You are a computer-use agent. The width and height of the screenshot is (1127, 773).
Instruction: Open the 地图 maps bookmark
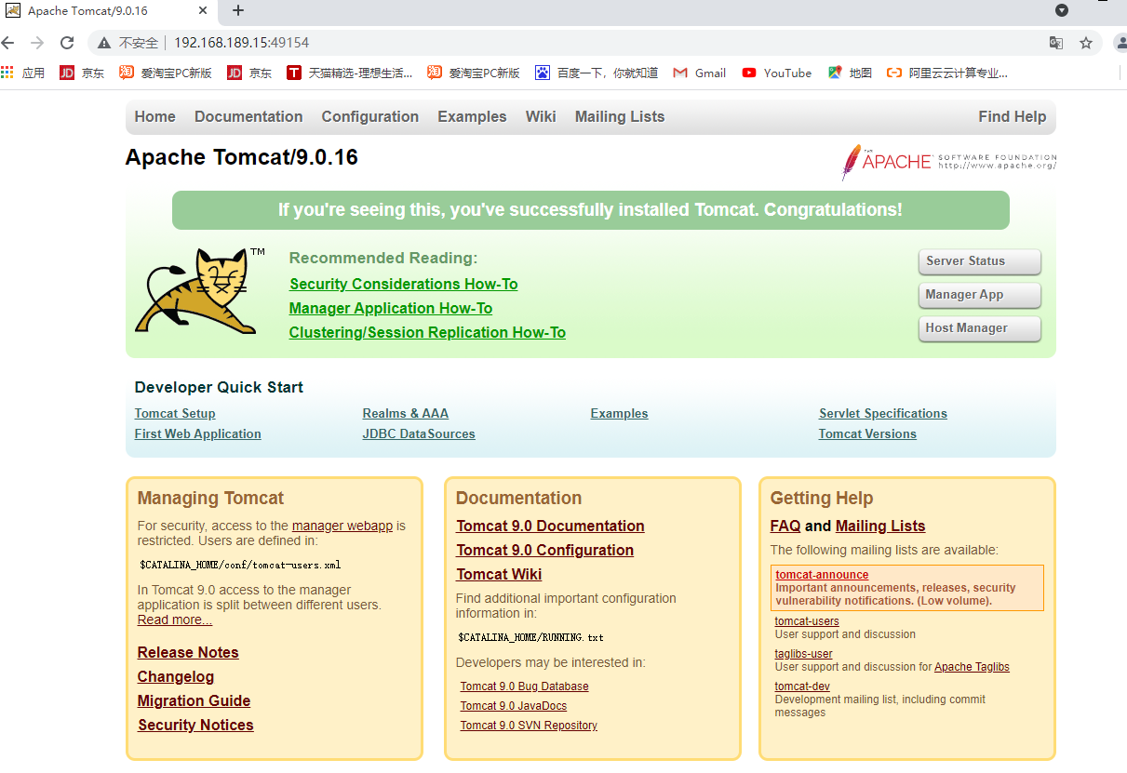850,73
